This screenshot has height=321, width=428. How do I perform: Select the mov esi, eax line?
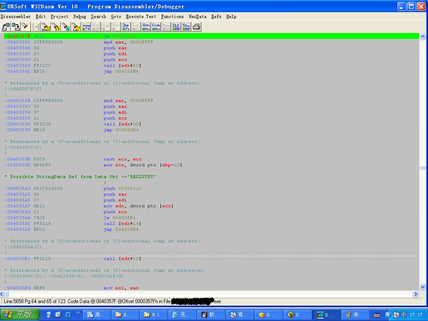tap(211, 288)
